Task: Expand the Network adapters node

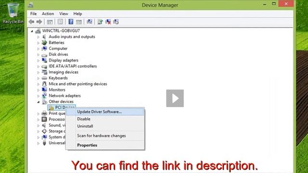Action: [x=38, y=96]
